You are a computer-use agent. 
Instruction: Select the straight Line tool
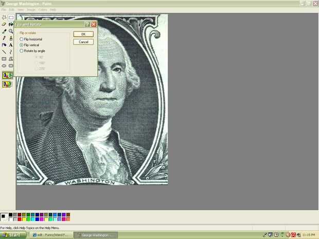[4, 52]
